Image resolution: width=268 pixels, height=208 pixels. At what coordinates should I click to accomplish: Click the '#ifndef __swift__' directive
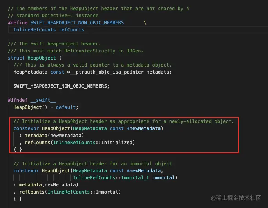(32, 100)
